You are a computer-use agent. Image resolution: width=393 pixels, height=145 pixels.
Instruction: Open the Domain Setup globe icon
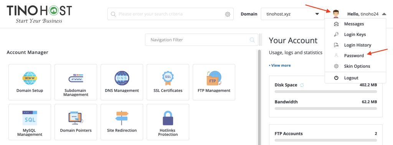pos(30,78)
